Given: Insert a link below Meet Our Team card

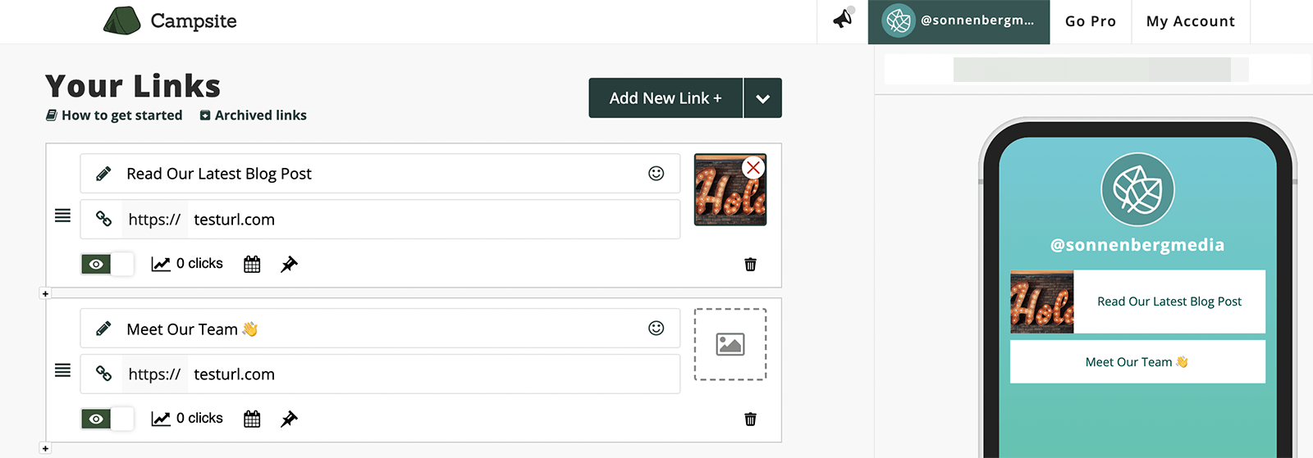Looking at the screenshot, I should coord(45,448).
